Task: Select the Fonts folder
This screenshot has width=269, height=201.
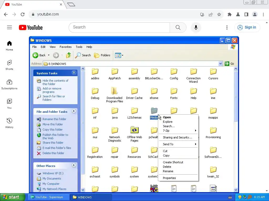Action: point(174,93)
